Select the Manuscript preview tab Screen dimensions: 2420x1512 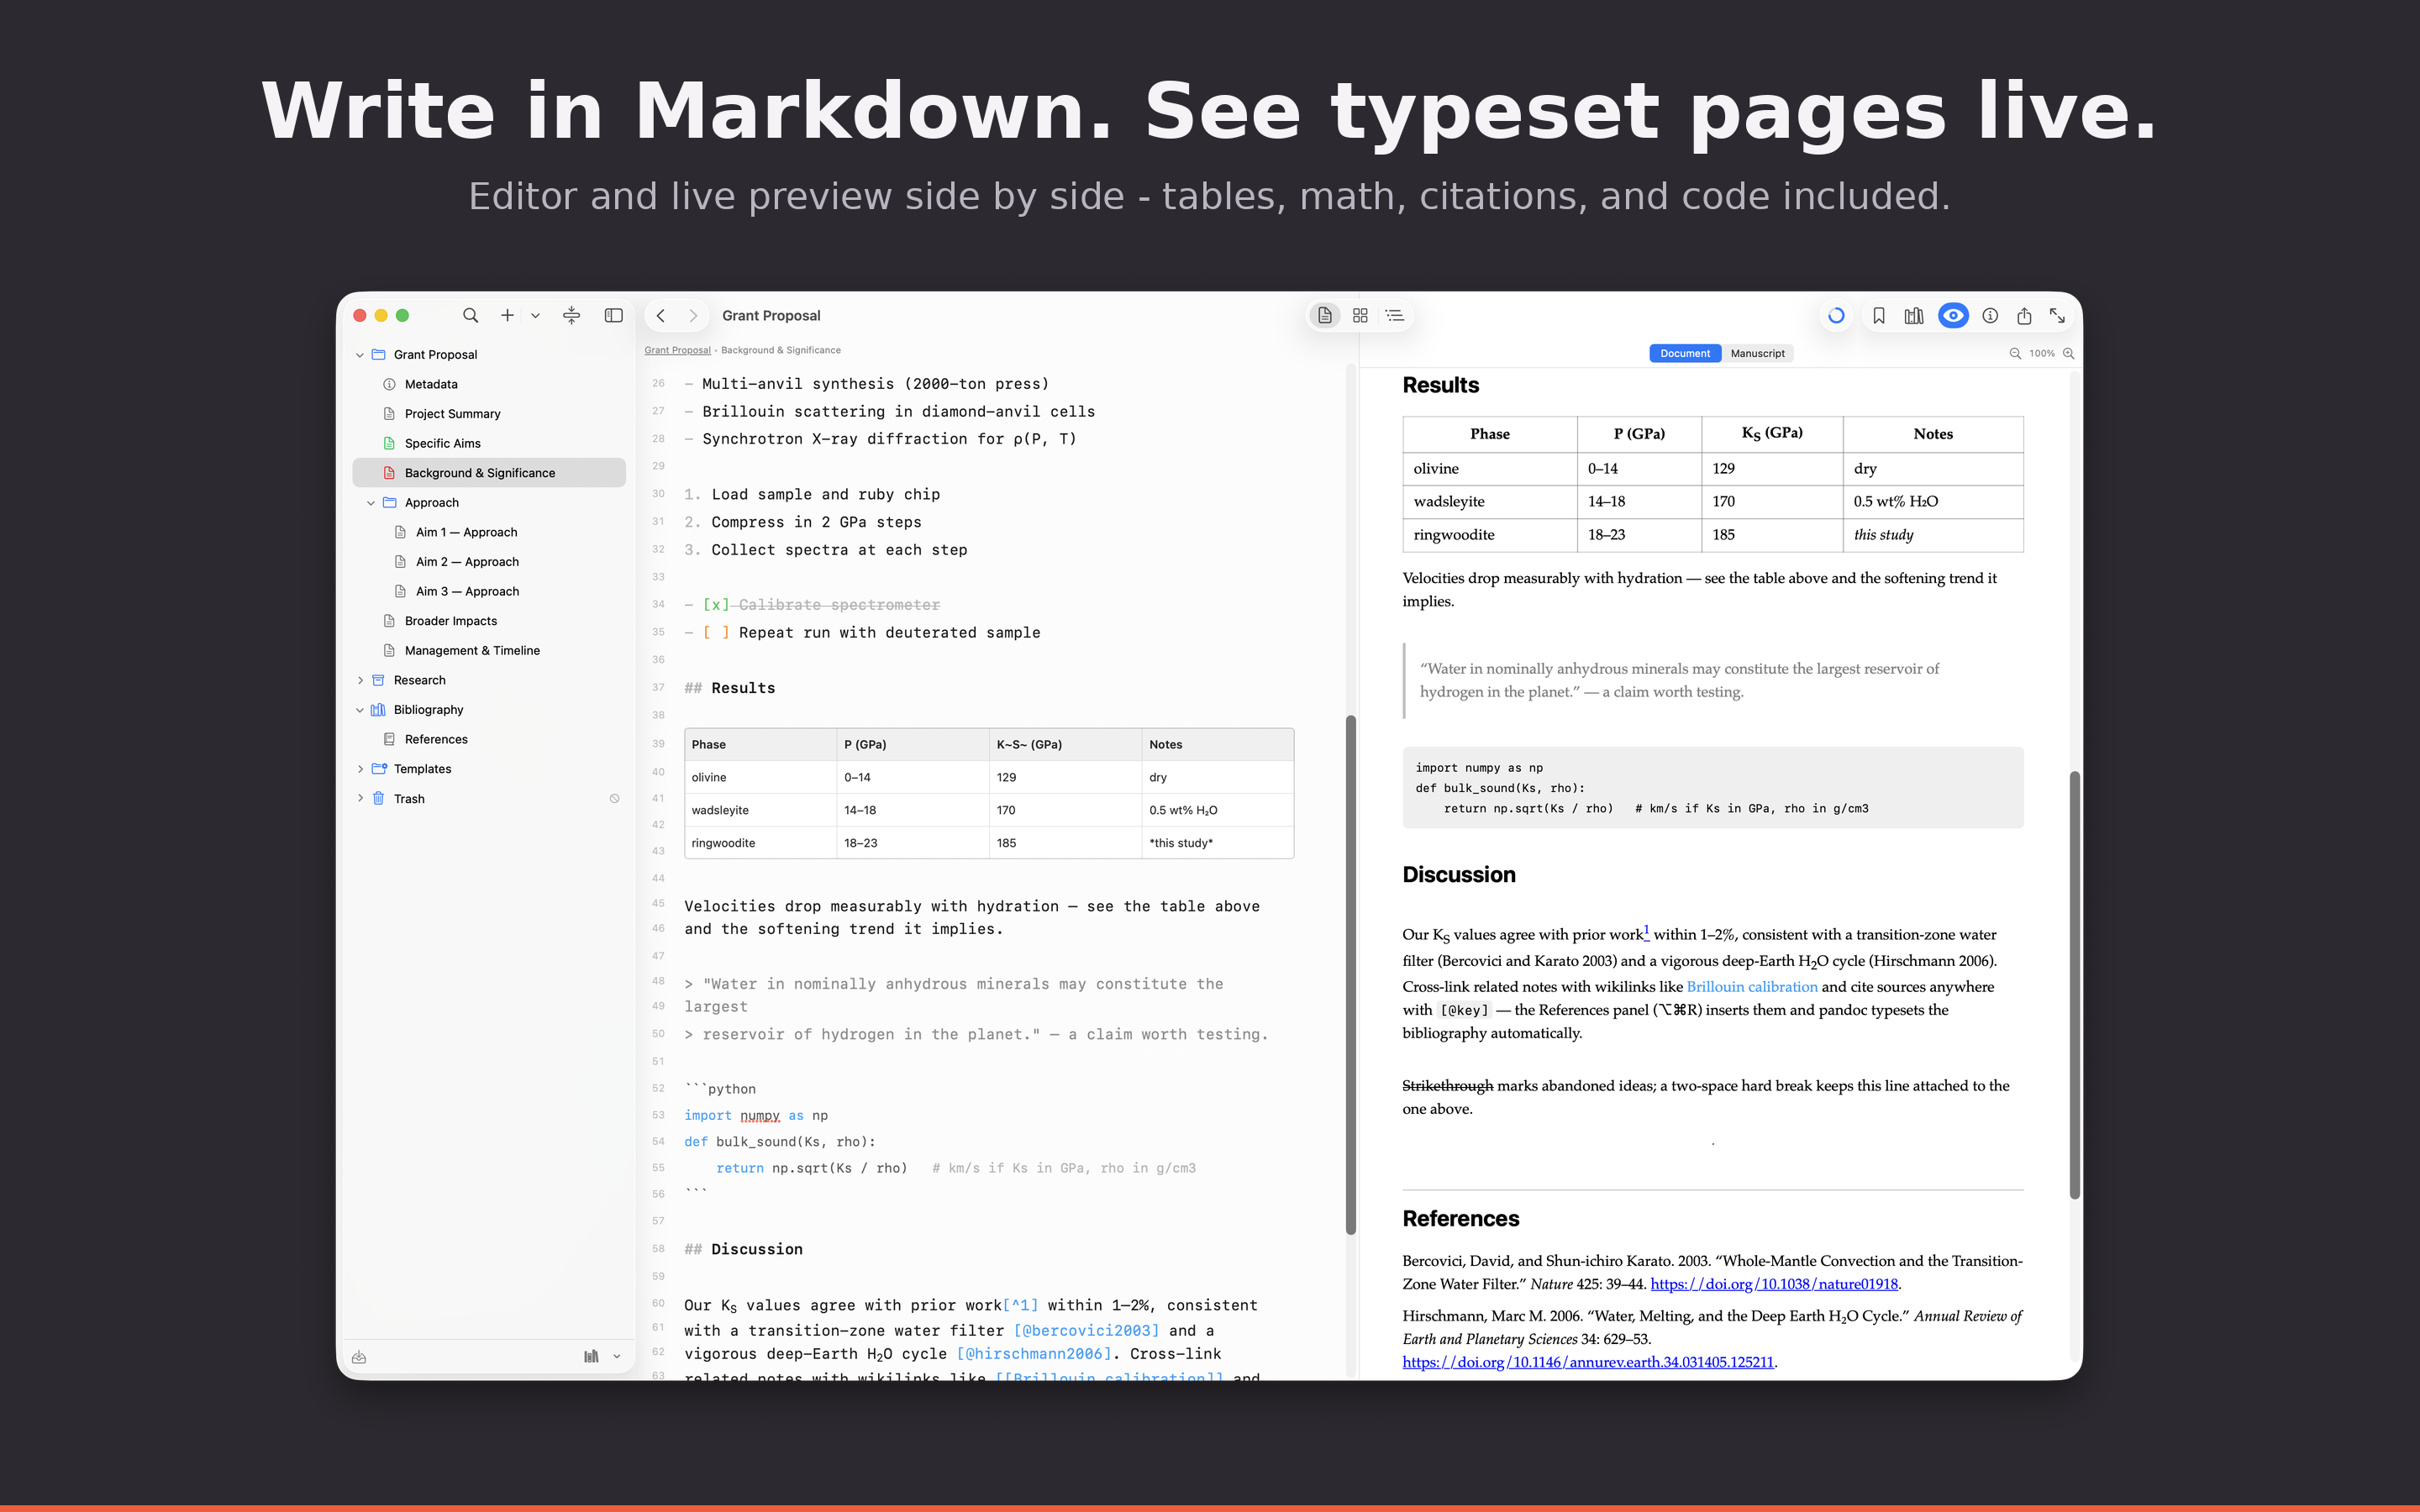pyautogui.click(x=1757, y=353)
